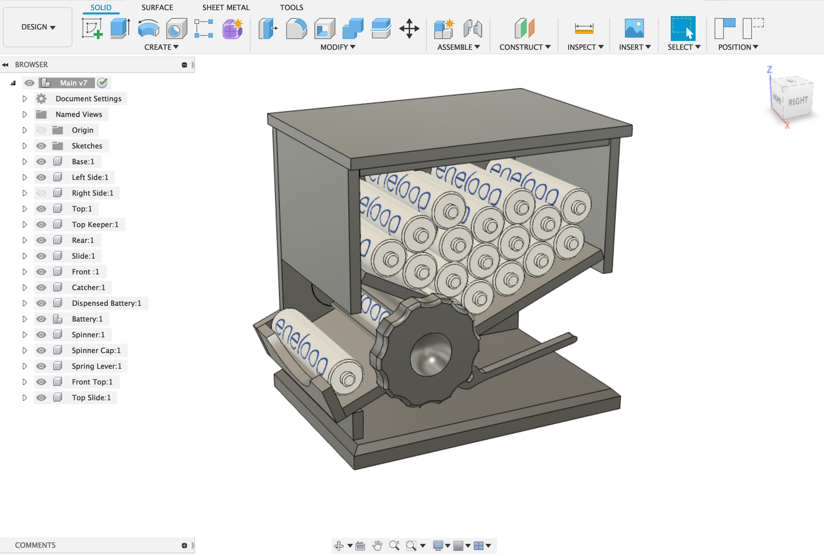This screenshot has width=824, height=556.
Task: Collapse the Main v7 root node
Action: pyautogui.click(x=13, y=83)
